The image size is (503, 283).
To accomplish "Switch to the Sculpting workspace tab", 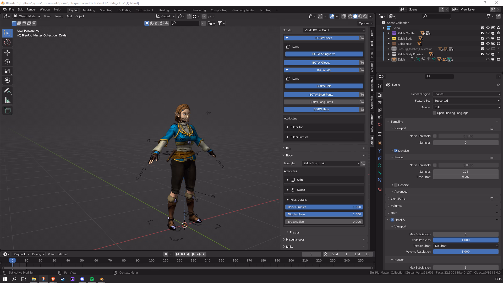I will 106,10.
